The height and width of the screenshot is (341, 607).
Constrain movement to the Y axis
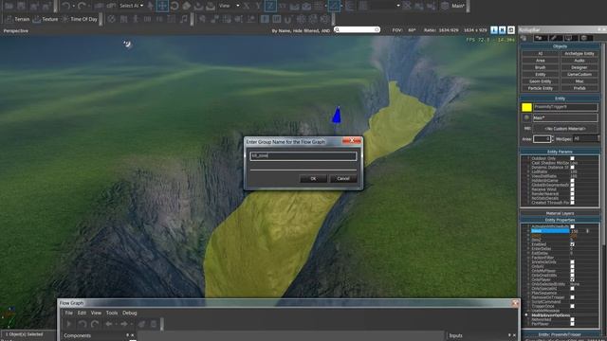[258, 6]
